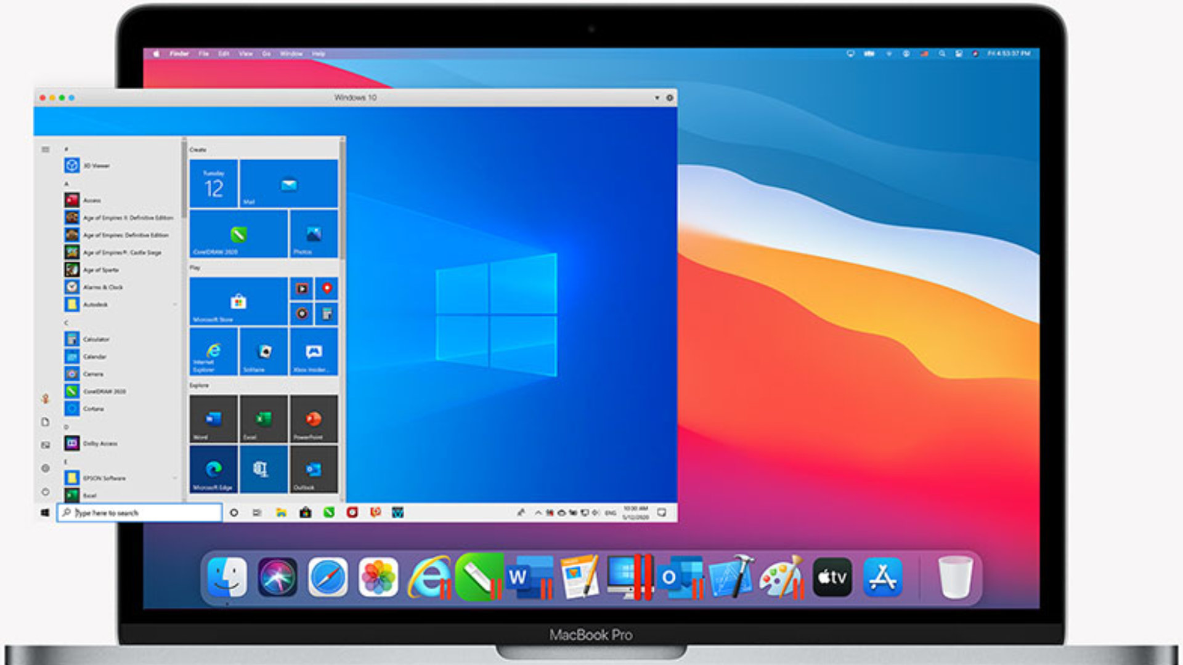The width and height of the screenshot is (1183, 665).
Task: Open Xcode from the dock
Action: click(x=731, y=577)
